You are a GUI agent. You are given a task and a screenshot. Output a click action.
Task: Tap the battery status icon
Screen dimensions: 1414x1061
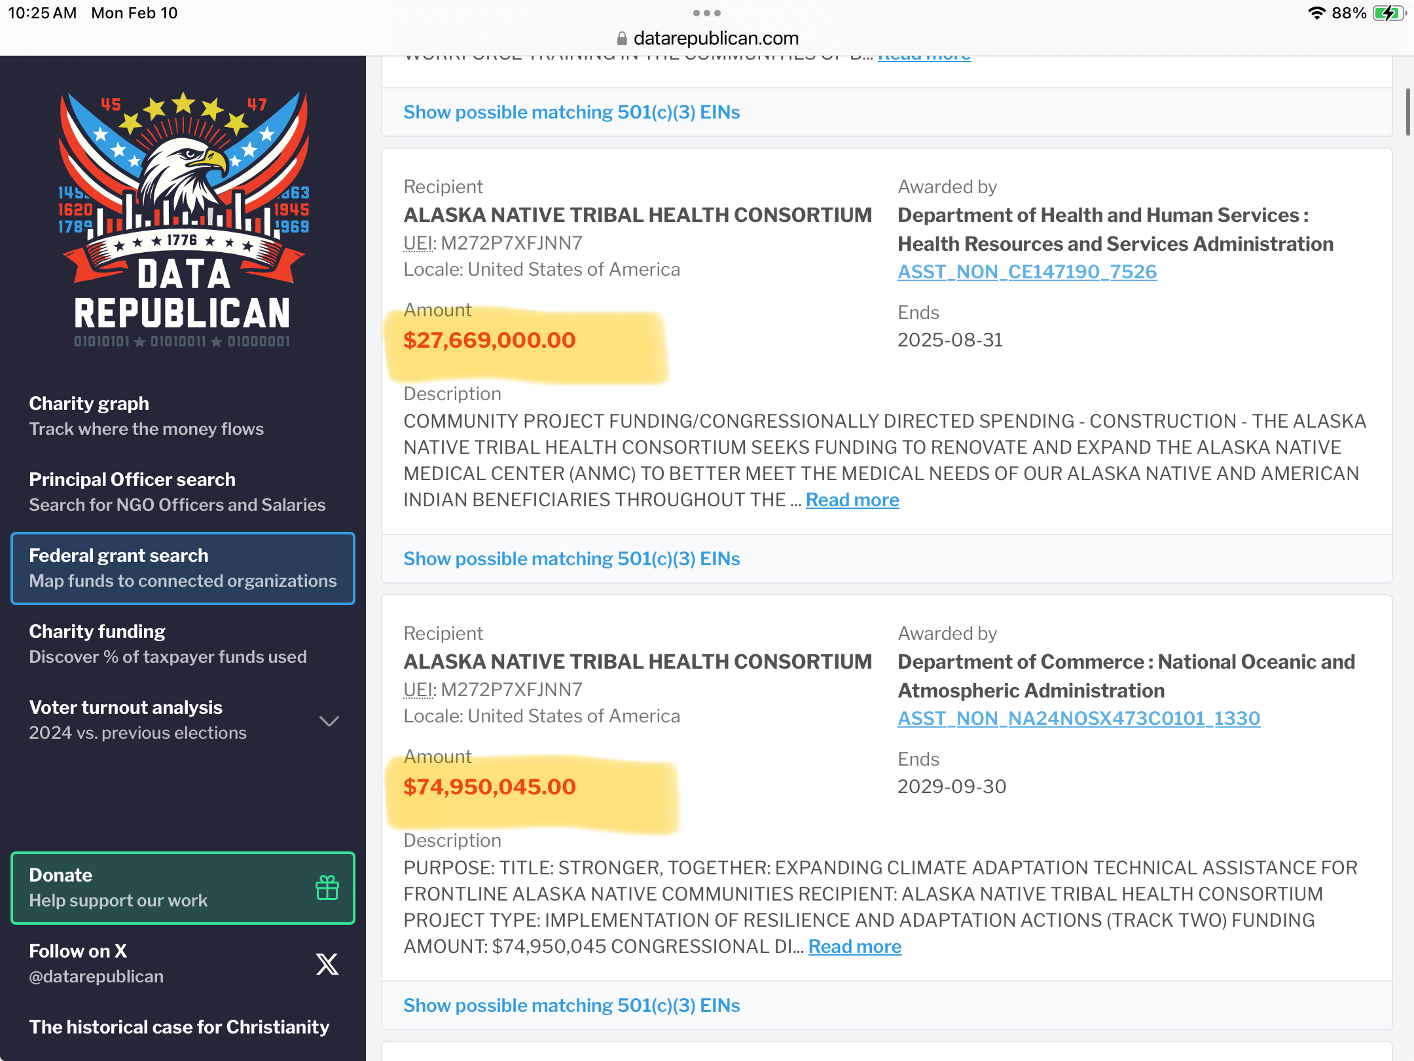point(1389,13)
